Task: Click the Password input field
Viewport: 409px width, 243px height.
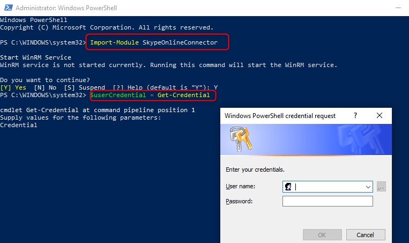Action: pos(328,201)
